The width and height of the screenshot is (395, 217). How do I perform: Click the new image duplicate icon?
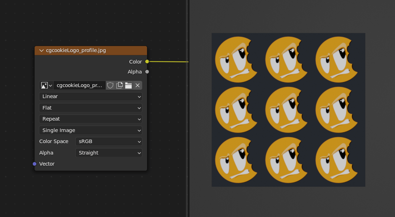point(120,85)
